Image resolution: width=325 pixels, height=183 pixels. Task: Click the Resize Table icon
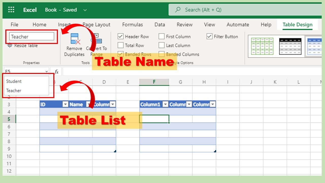coord(10,45)
